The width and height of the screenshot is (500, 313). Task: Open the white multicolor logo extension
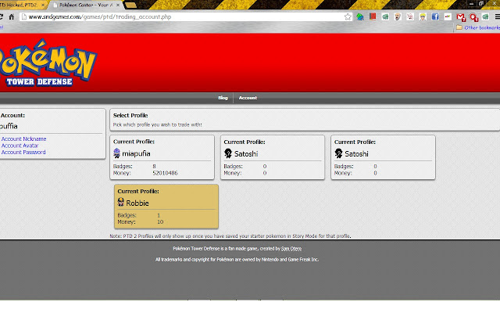point(448,16)
